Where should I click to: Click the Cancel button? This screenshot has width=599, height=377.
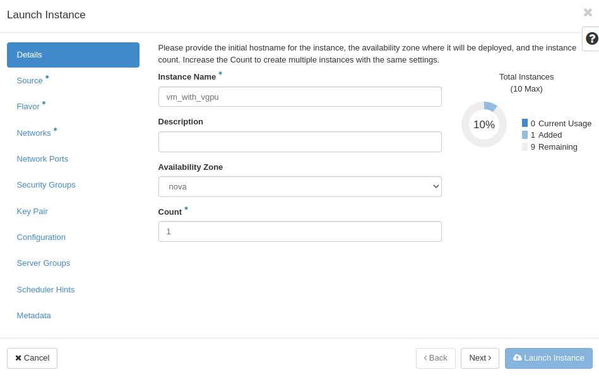32,358
